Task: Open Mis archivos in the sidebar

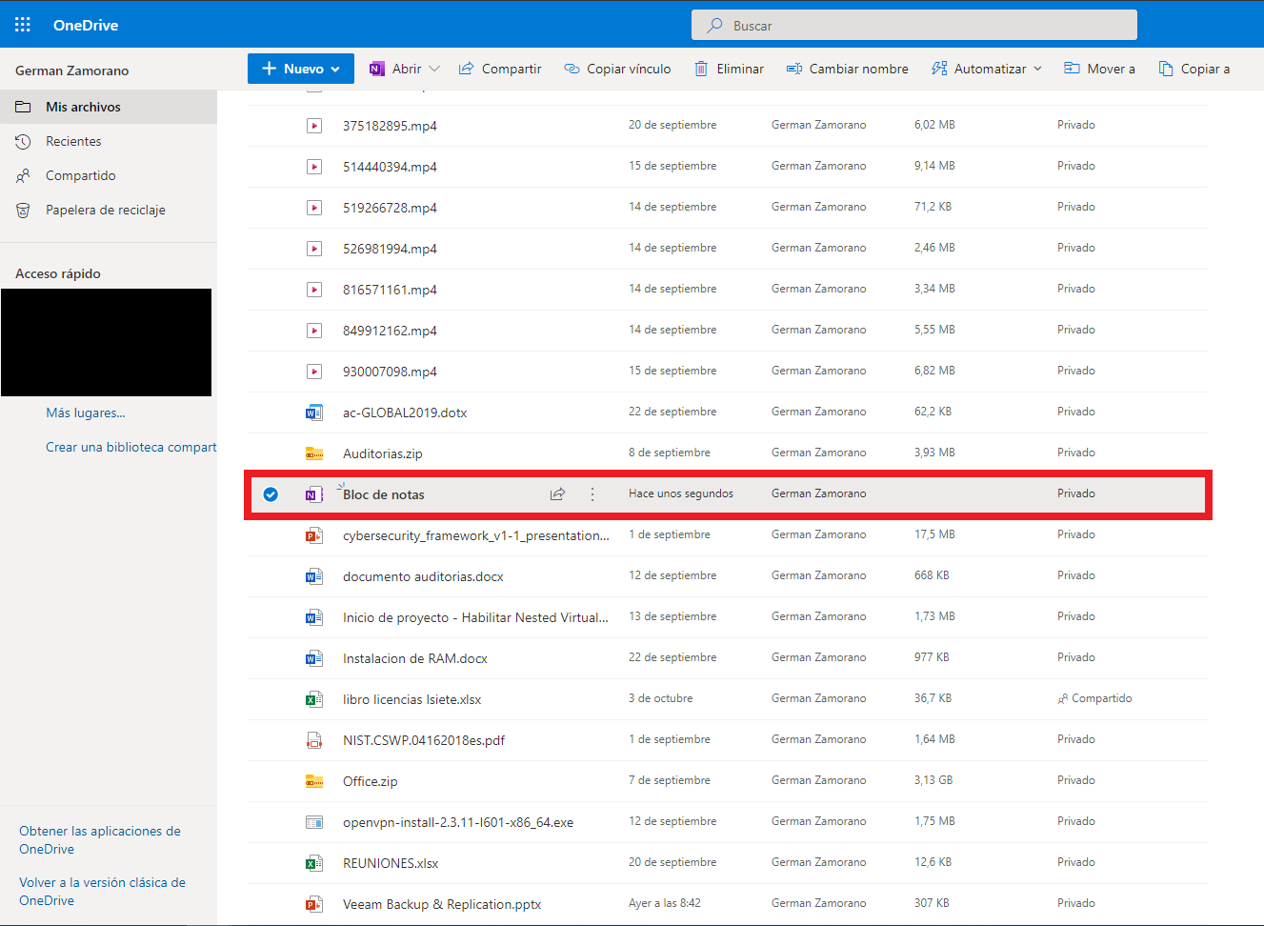Action: (109, 107)
